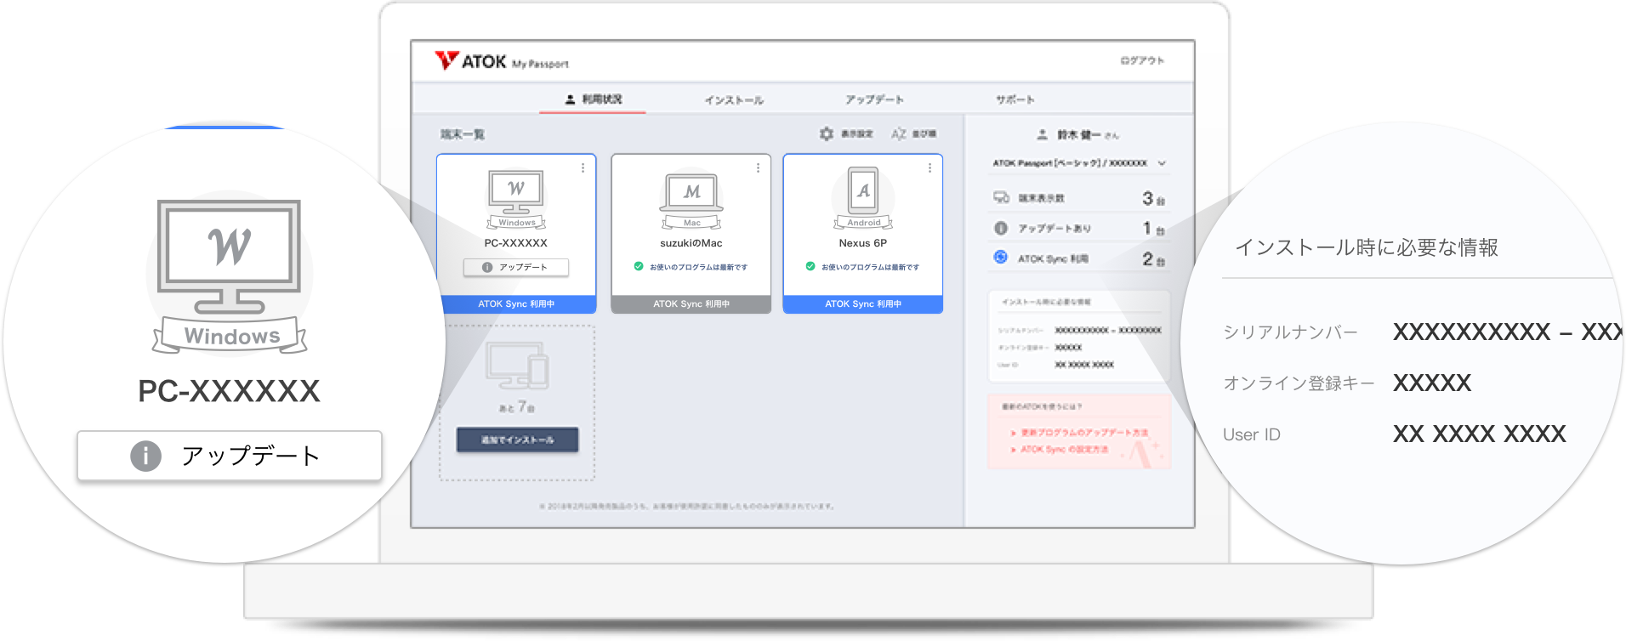This screenshot has width=1626, height=641.
Task: Click the Windows monitor icon on the laptop screen card
Action: coord(516,199)
